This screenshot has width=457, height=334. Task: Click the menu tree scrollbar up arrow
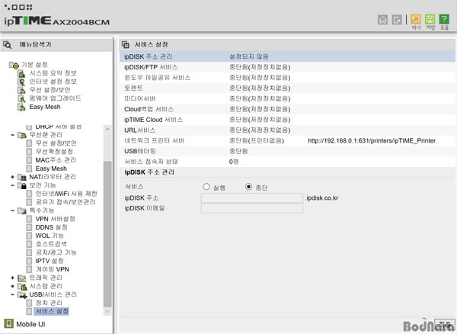coord(107,129)
